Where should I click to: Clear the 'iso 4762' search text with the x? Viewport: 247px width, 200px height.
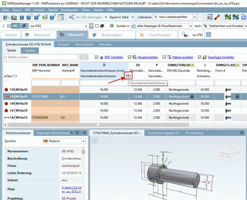(86, 26)
